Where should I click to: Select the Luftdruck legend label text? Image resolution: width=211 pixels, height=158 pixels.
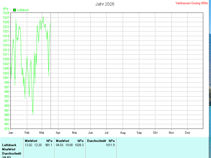[23, 10]
